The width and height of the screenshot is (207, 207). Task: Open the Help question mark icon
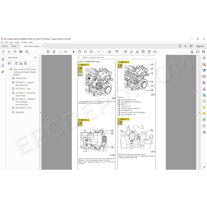coord(180,46)
